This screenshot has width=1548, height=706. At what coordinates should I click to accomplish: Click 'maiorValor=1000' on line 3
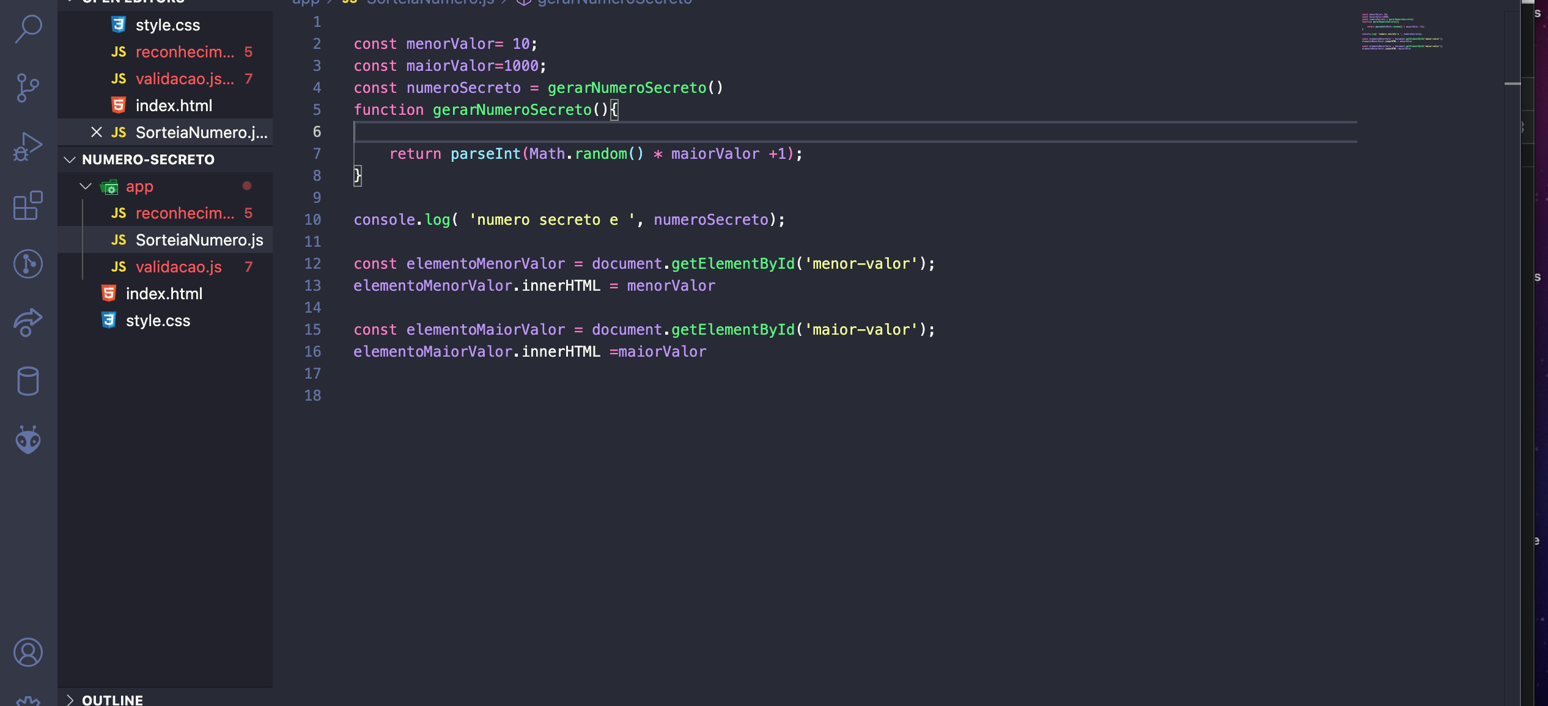click(473, 66)
